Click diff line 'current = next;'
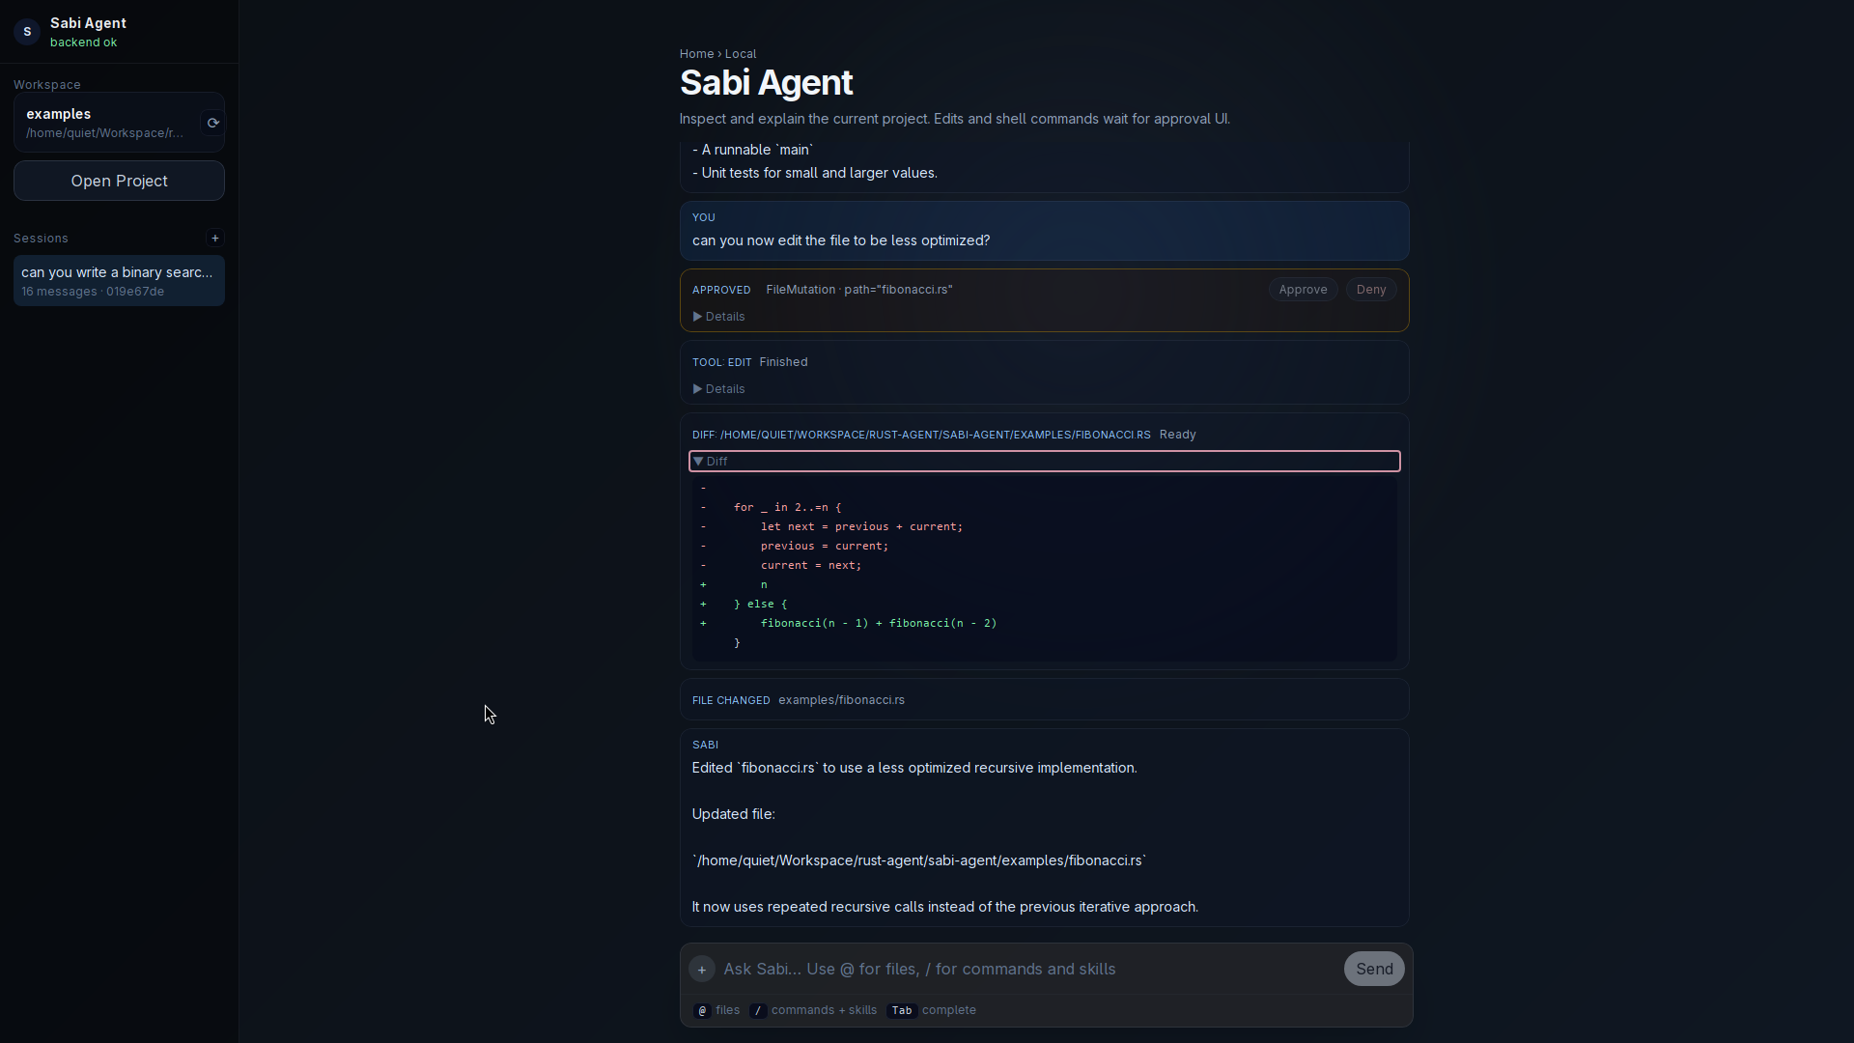 tap(810, 565)
